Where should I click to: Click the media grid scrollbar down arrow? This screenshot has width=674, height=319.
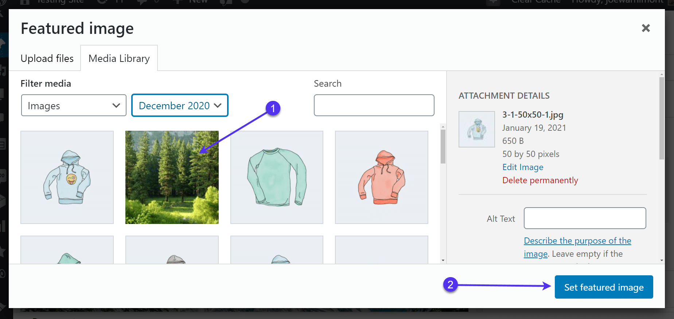tap(443, 260)
